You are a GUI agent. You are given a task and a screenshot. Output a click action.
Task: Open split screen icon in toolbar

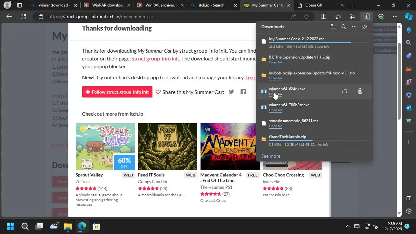coord(324,17)
